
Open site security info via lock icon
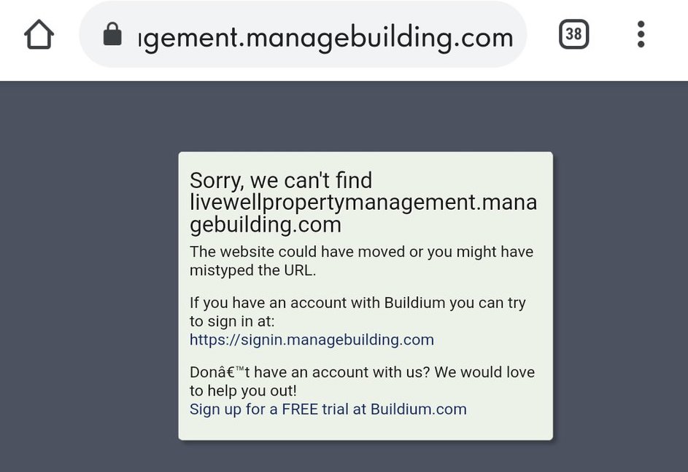(x=112, y=34)
